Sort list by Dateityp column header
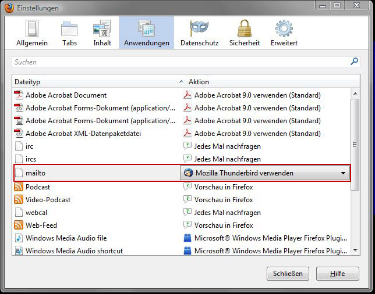The image size is (375, 294). [96, 82]
